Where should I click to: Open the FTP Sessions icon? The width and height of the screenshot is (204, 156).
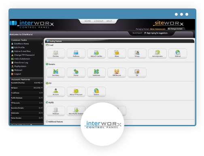[96, 92]
